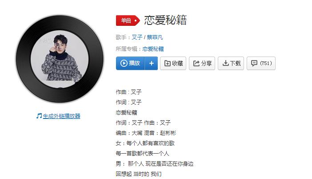Click the song title 恋爱秘籍 heading
The height and width of the screenshot is (179, 312).
(x=165, y=20)
